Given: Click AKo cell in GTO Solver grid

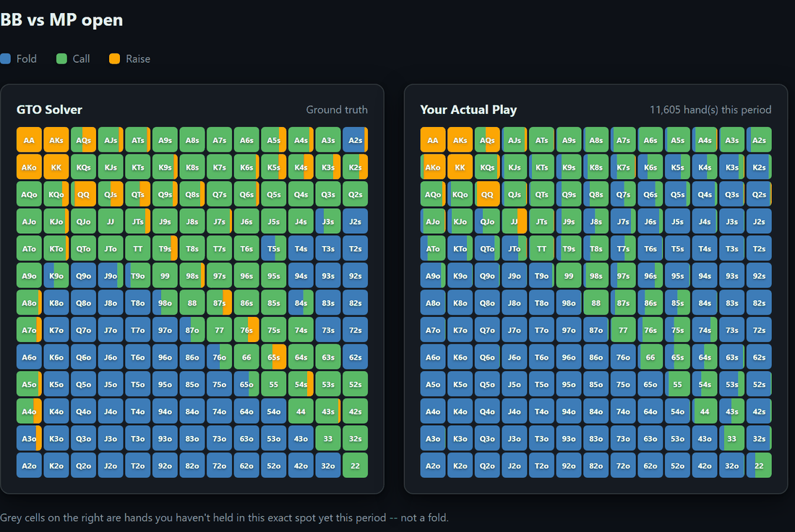Looking at the screenshot, I should click(29, 167).
